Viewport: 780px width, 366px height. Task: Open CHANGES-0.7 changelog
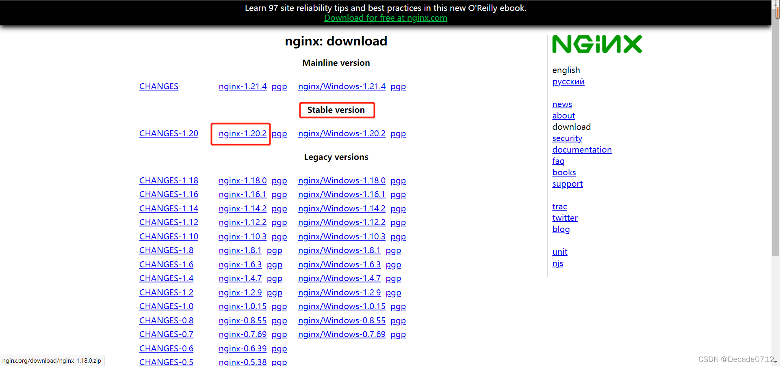pyautogui.click(x=166, y=334)
